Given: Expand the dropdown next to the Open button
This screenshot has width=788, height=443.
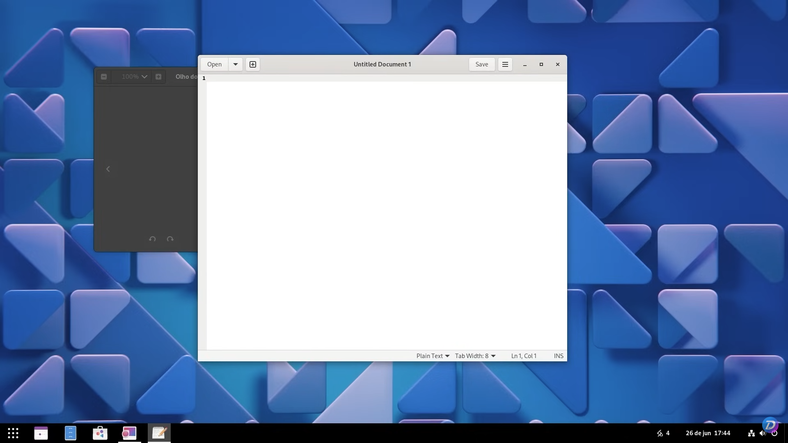Looking at the screenshot, I should (235, 64).
